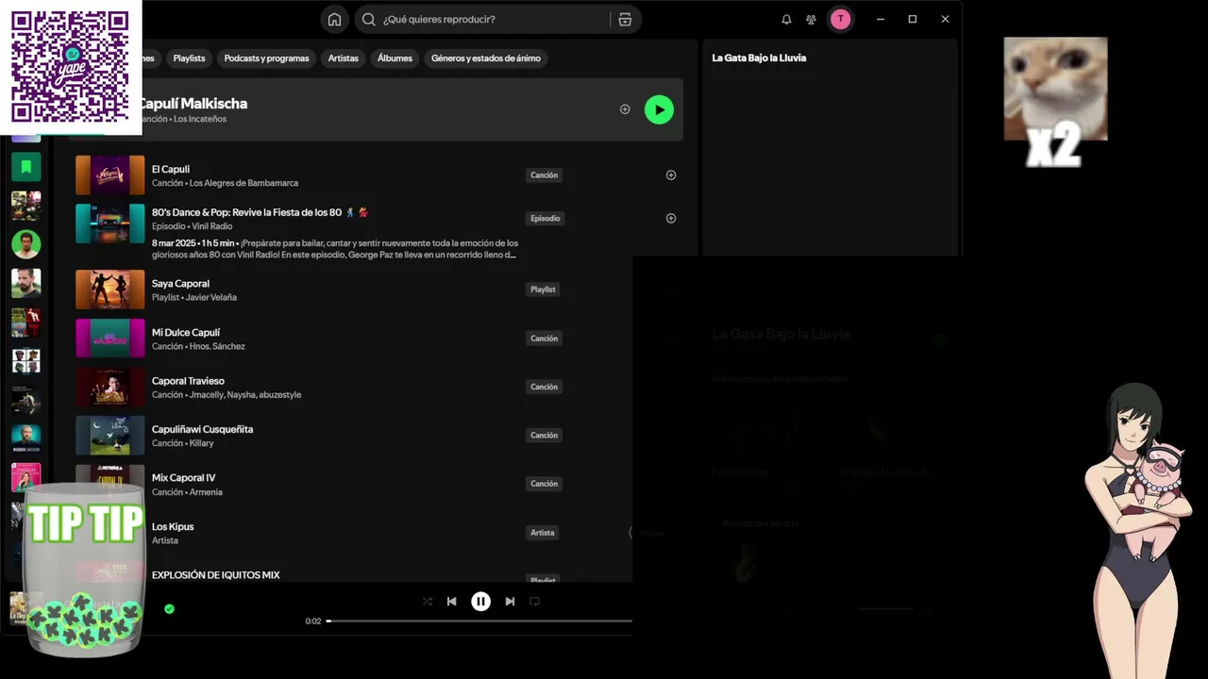Open the Browse icon beside the search box
Viewport: 1208px width, 679px height.
click(625, 20)
